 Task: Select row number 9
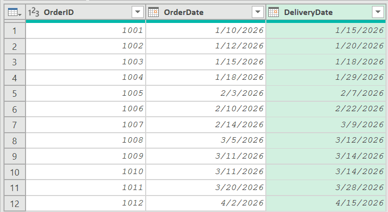(x=15, y=157)
